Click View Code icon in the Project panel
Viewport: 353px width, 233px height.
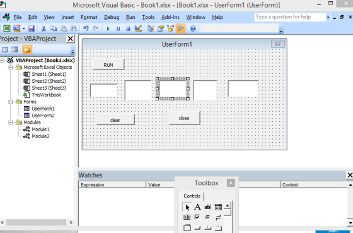[5, 49]
